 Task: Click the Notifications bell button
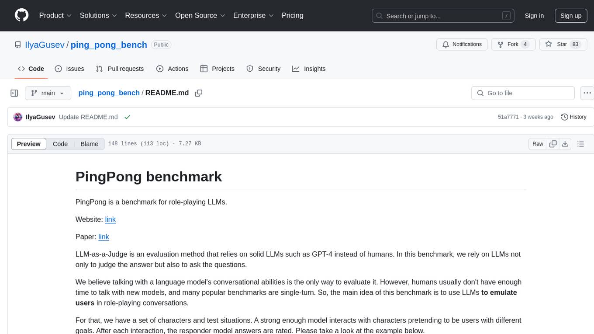tap(462, 45)
